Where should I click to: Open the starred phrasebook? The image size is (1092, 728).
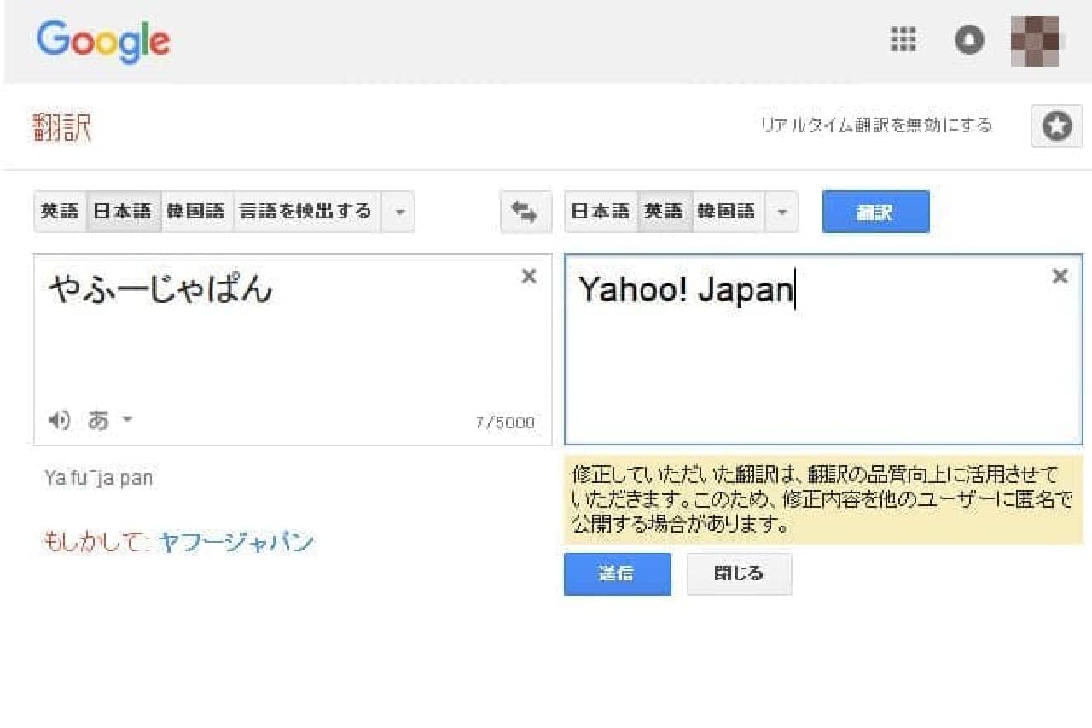tap(1056, 127)
